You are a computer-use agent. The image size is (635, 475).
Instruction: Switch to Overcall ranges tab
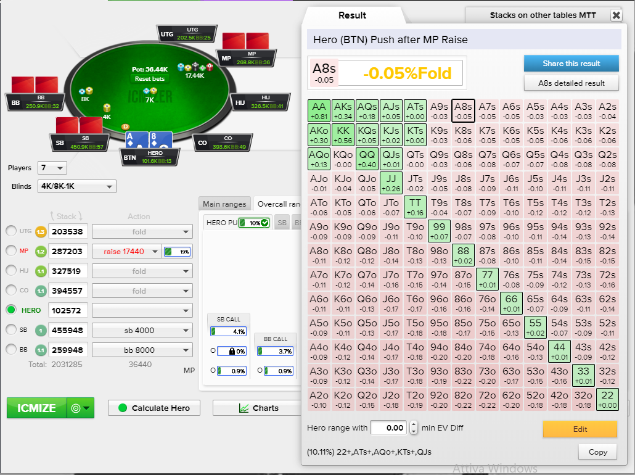coord(279,204)
